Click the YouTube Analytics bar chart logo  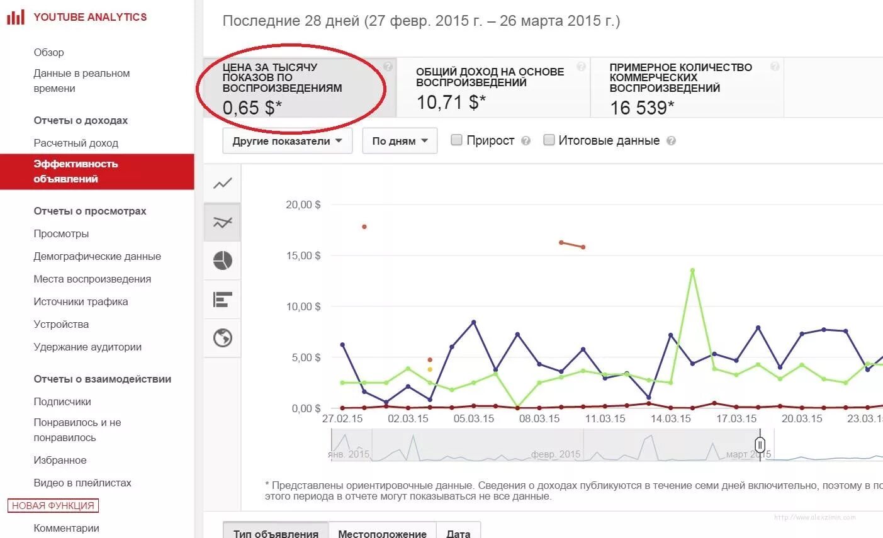click(x=15, y=17)
